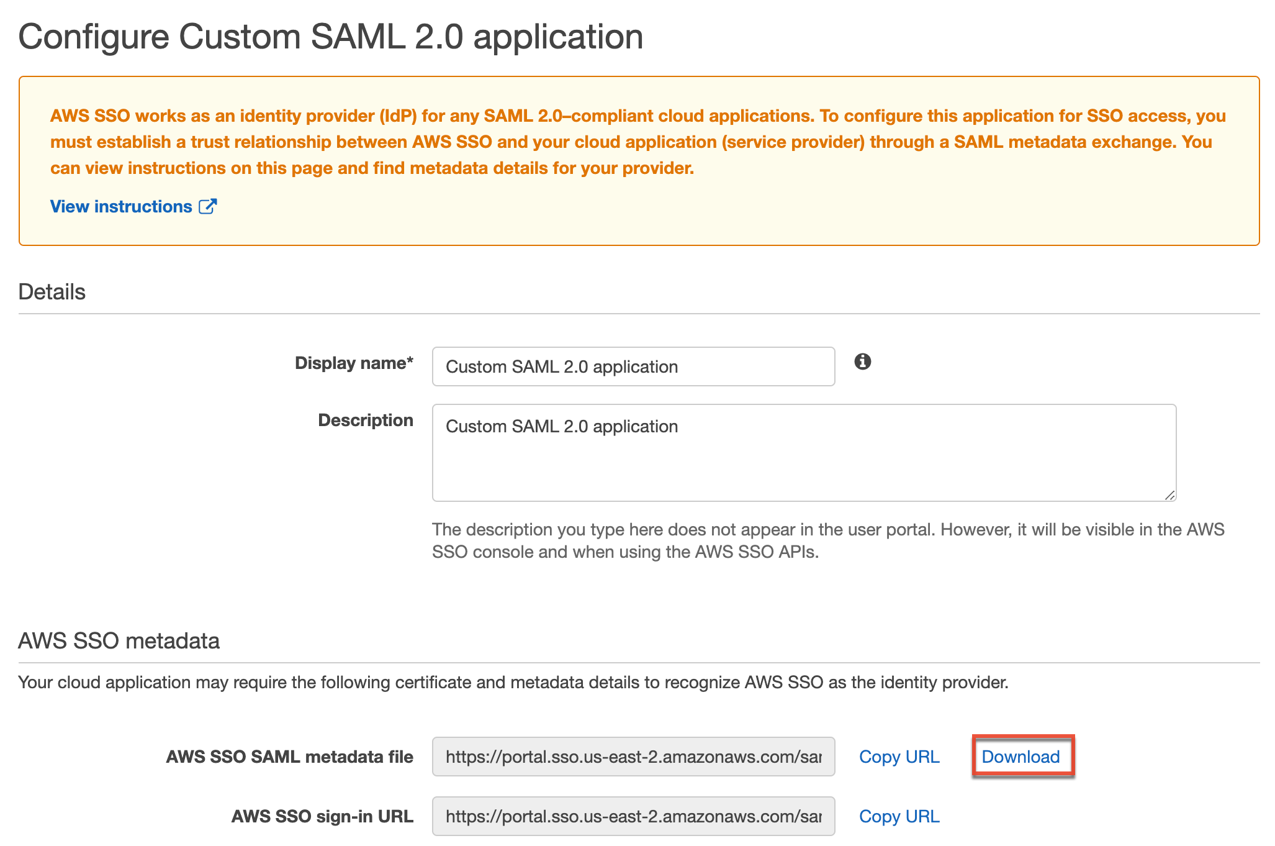
Task: Click the Details section header
Action: click(x=52, y=291)
